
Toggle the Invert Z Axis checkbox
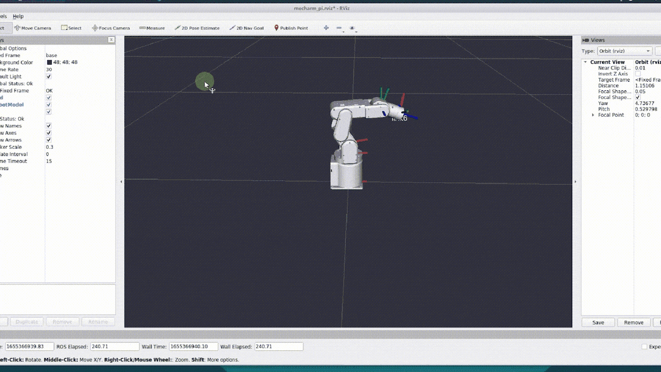[638, 74]
